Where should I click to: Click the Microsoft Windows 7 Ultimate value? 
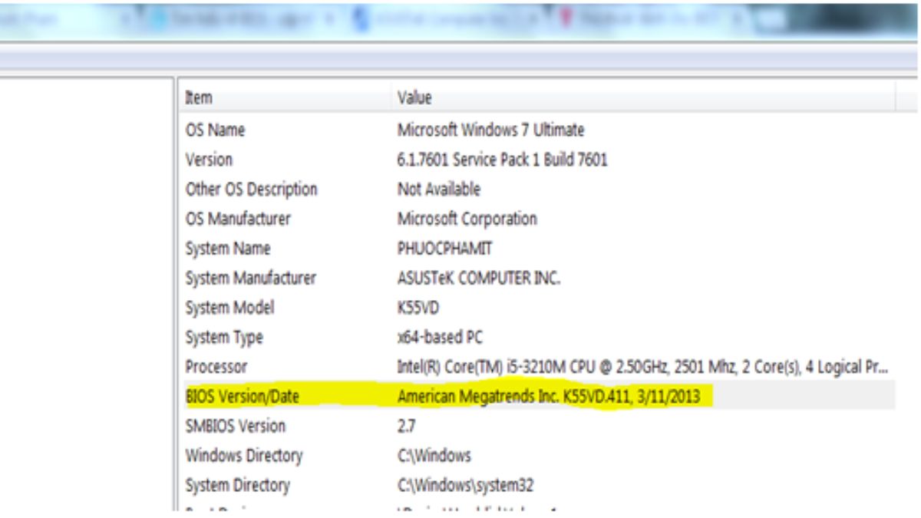pos(490,130)
